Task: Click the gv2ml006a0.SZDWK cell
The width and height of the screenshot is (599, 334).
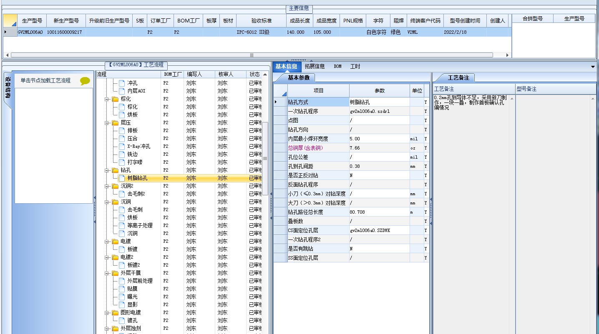Action: point(379,230)
